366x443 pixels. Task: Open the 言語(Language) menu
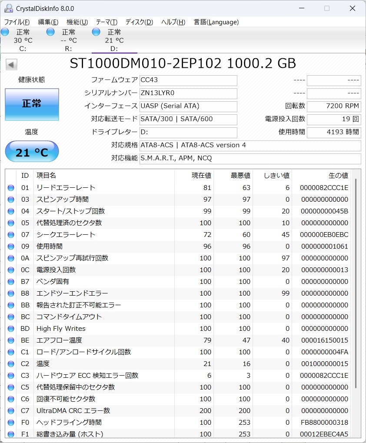coord(216,22)
